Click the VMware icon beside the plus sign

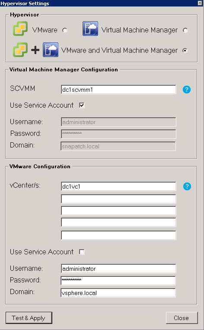click(20, 50)
